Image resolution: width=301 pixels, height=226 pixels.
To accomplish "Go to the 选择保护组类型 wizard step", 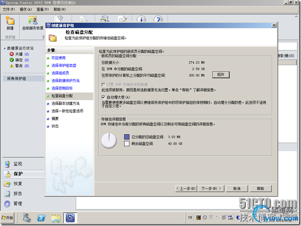I will click(64, 66).
